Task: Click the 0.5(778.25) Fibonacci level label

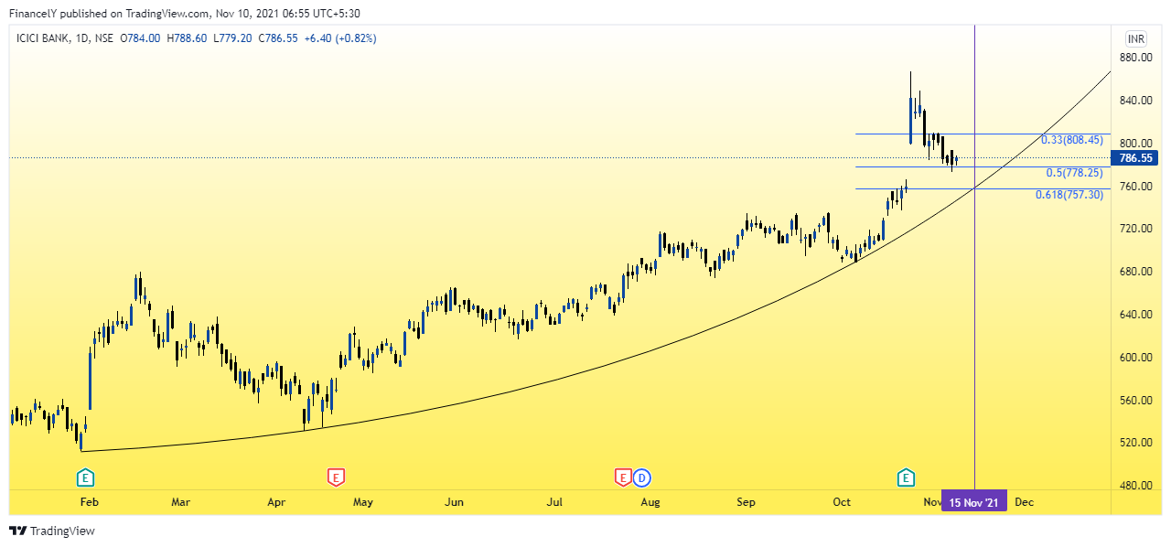Action: (x=1074, y=173)
